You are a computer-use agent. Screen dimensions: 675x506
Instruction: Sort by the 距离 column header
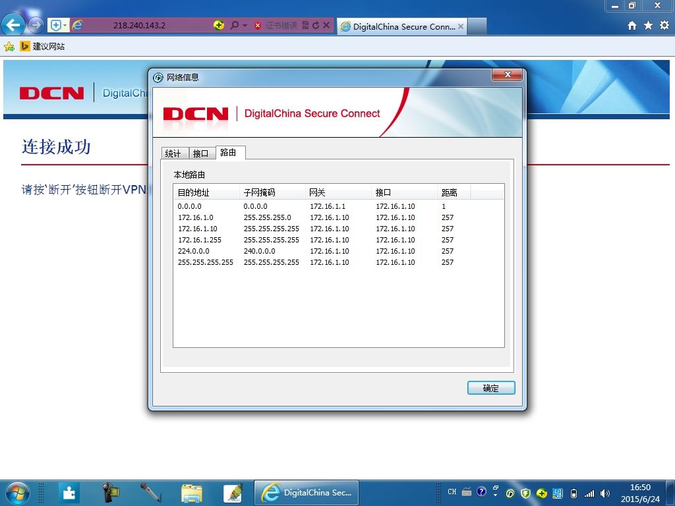tap(454, 192)
